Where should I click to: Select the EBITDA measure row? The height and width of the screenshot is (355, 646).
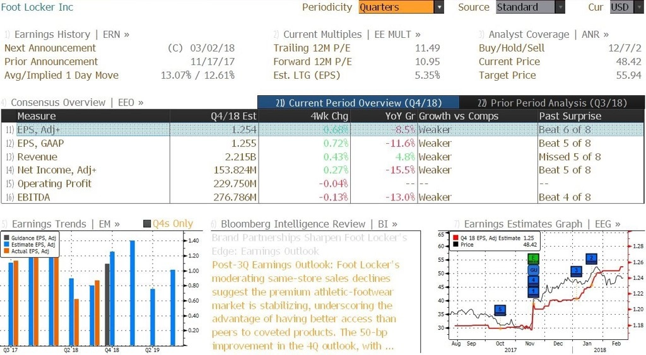pyautogui.click(x=322, y=197)
